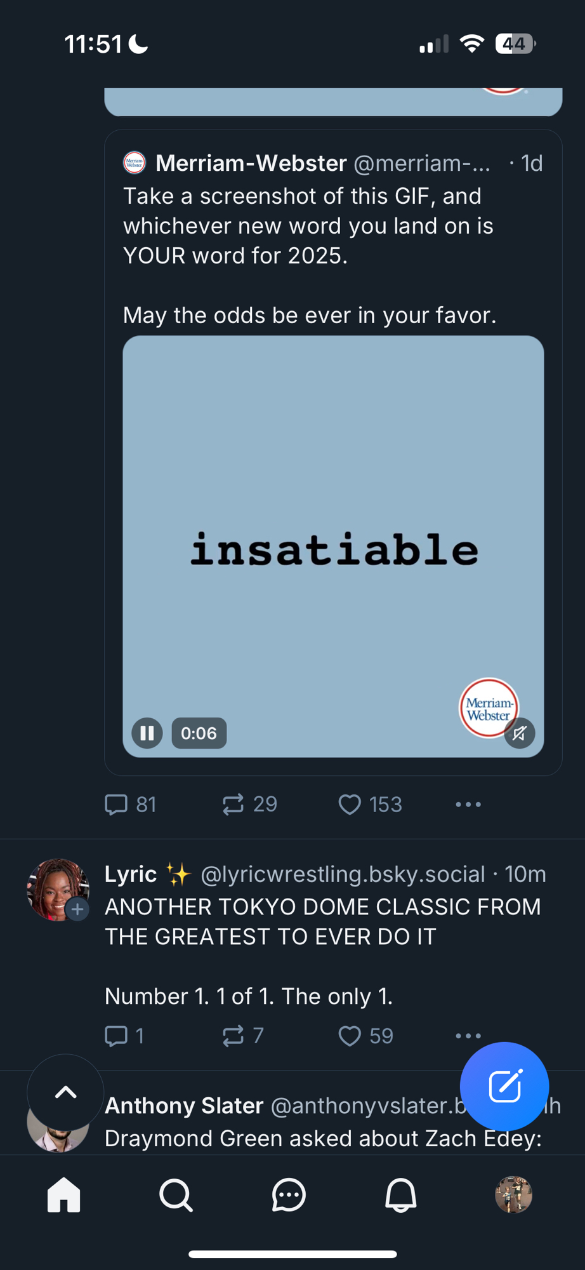Like Lyric's Tokyo Dome post
The width and height of the screenshot is (585, 1270).
point(350,1036)
